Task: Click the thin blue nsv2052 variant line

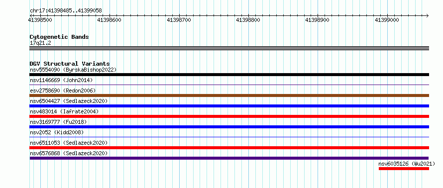Action: tap(229, 137)
